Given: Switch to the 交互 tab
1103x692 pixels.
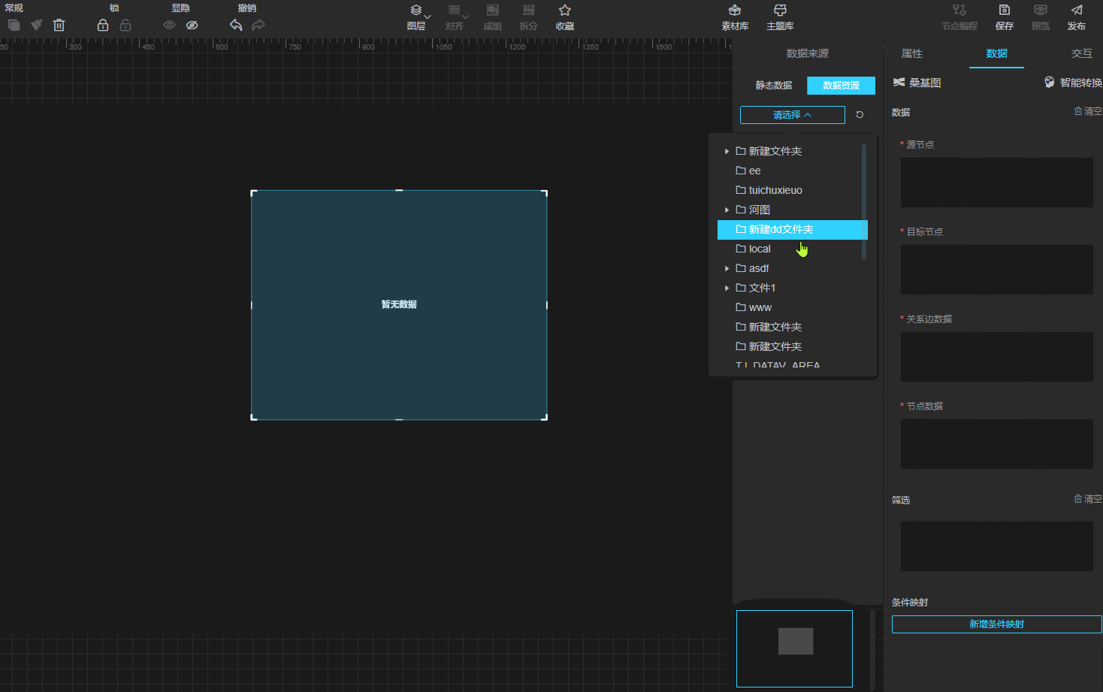Looking at the screenshot, I should pos(1082,53).
